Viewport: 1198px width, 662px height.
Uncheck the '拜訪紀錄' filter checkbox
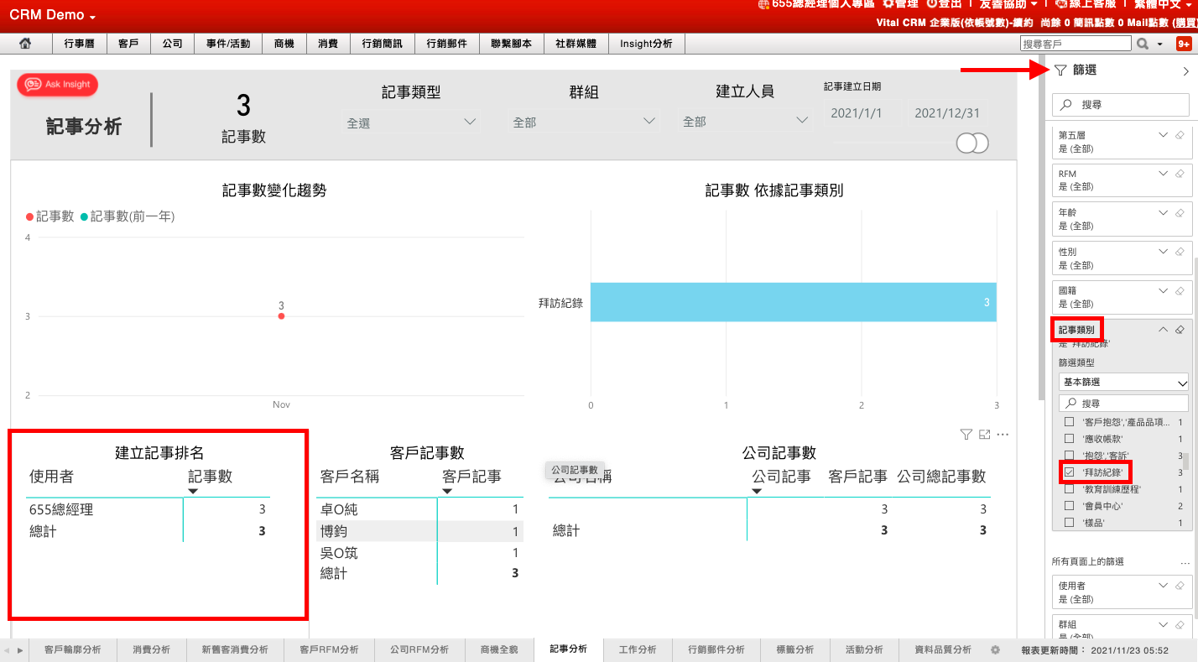point(1069,472)
